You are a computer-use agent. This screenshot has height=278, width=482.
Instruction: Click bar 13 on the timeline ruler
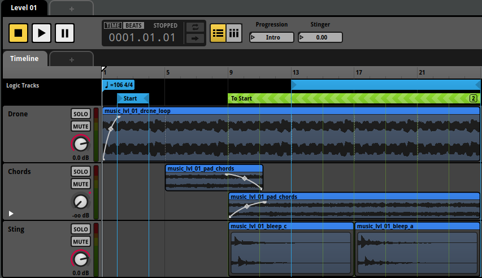click(296, 72)
